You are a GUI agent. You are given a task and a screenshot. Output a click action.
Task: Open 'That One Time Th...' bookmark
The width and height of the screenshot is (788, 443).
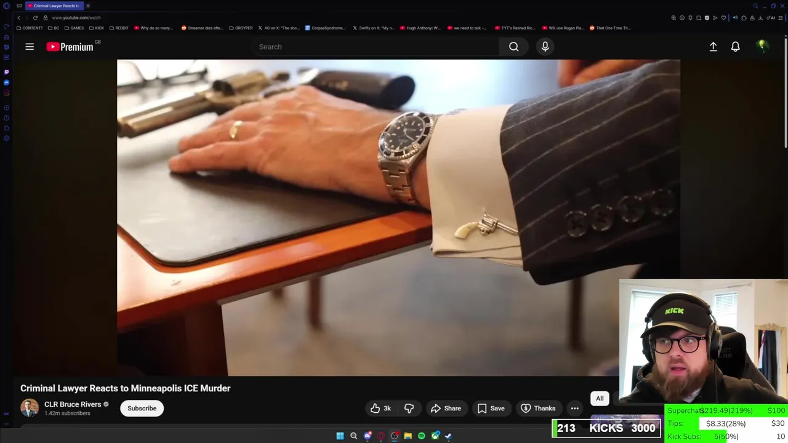(610, 28)
